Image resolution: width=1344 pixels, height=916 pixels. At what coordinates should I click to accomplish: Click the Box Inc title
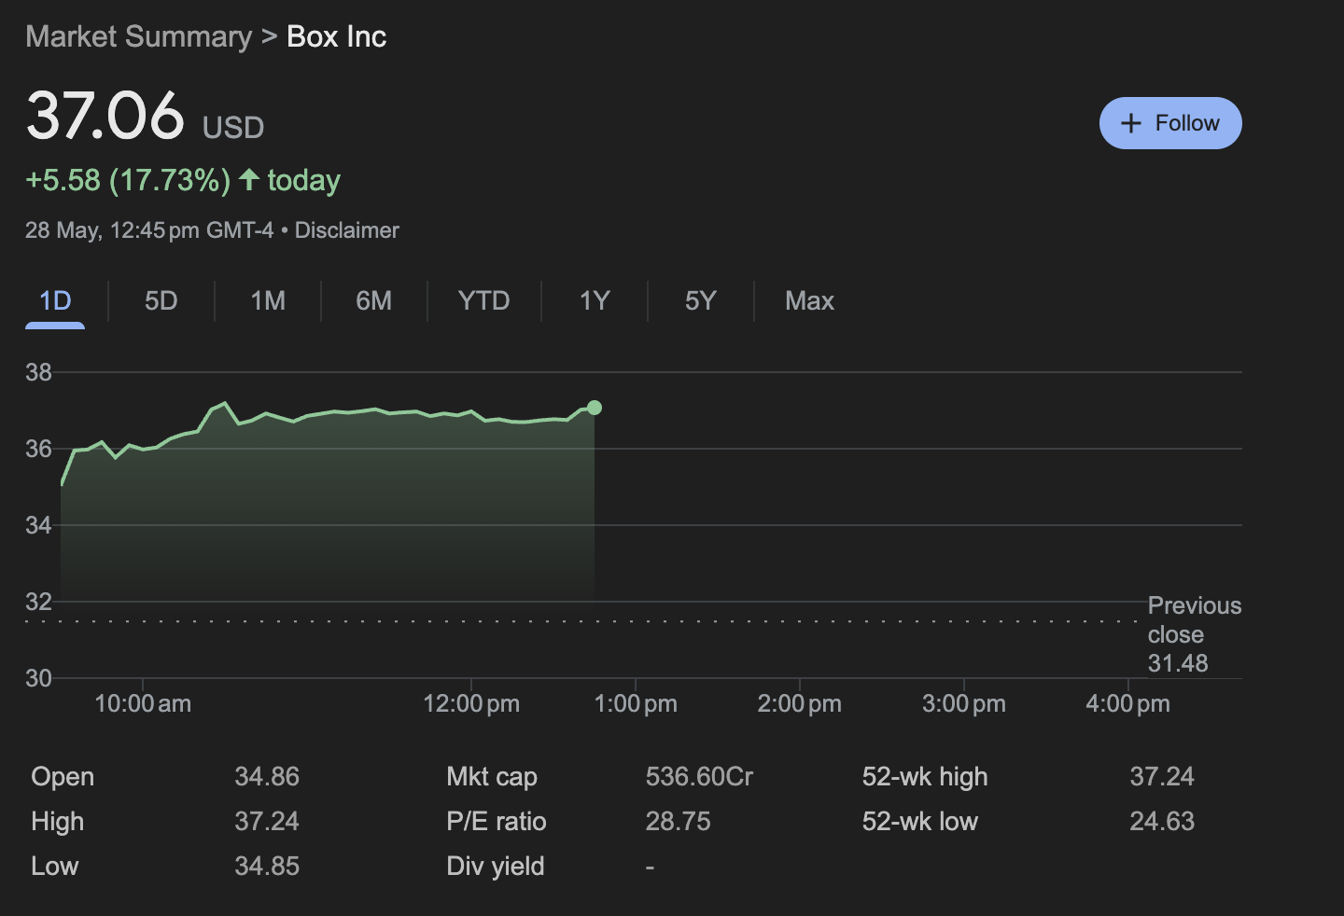coord(336,36)
